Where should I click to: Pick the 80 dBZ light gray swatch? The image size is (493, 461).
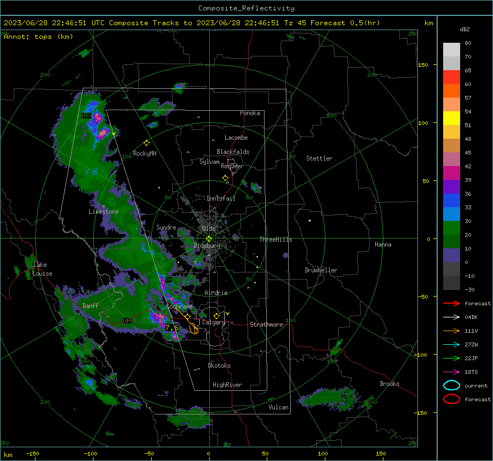[451, 49]
